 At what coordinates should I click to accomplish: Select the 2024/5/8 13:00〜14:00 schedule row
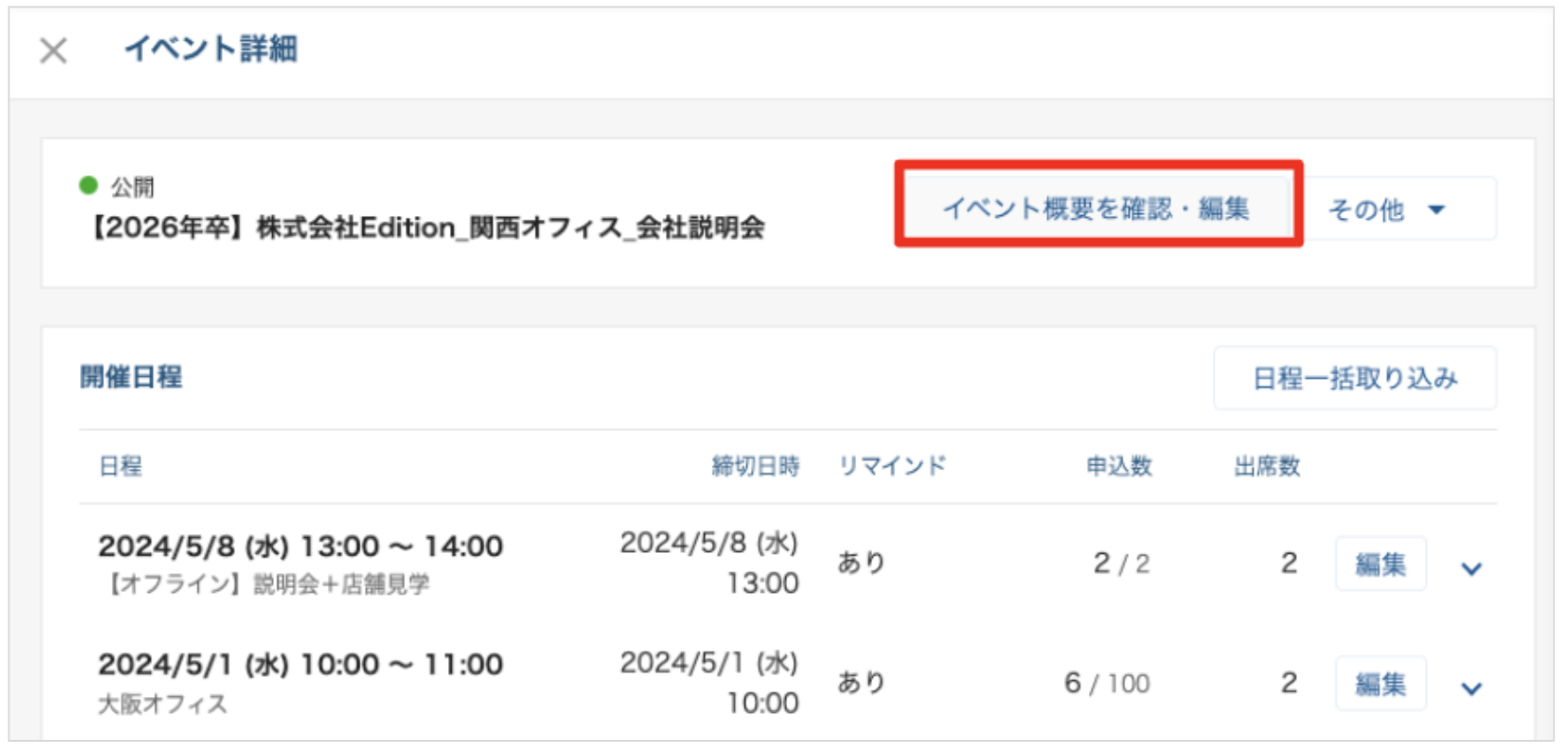[300, 546]
